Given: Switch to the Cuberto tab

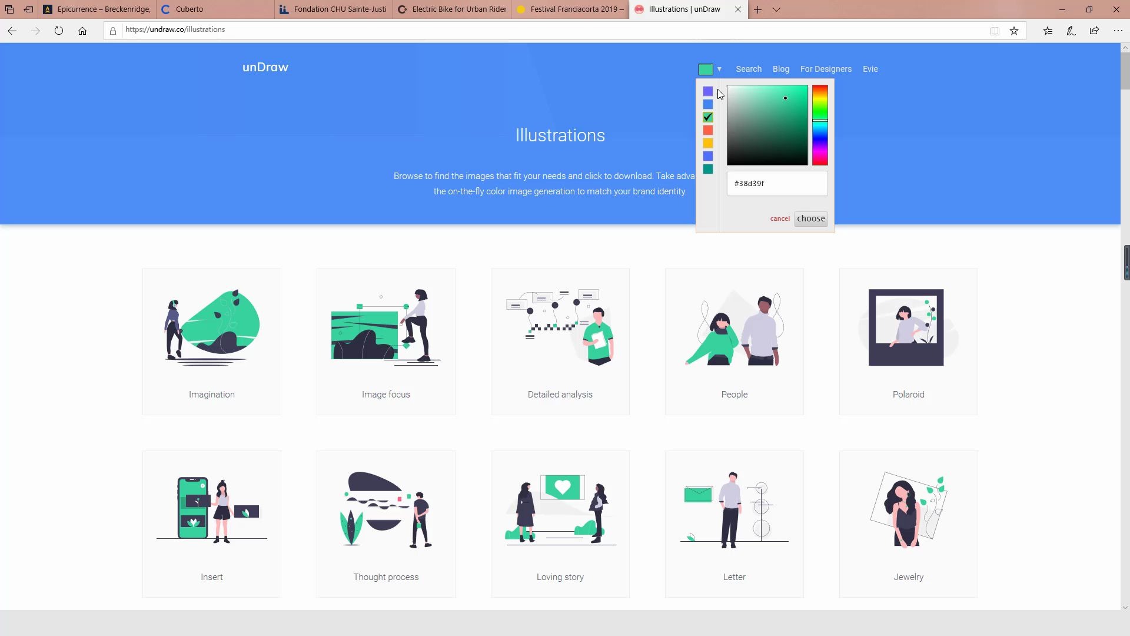Looking at the screenshot, I should [x=215, y=9].
